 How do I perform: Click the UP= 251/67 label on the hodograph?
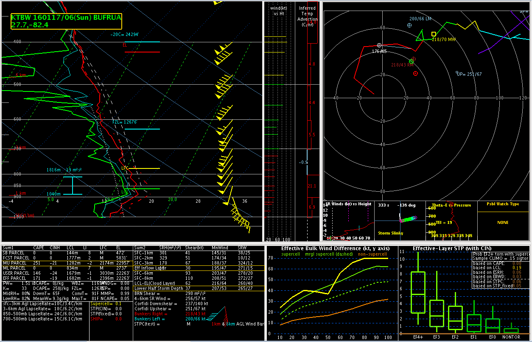(x=470, y=74)
